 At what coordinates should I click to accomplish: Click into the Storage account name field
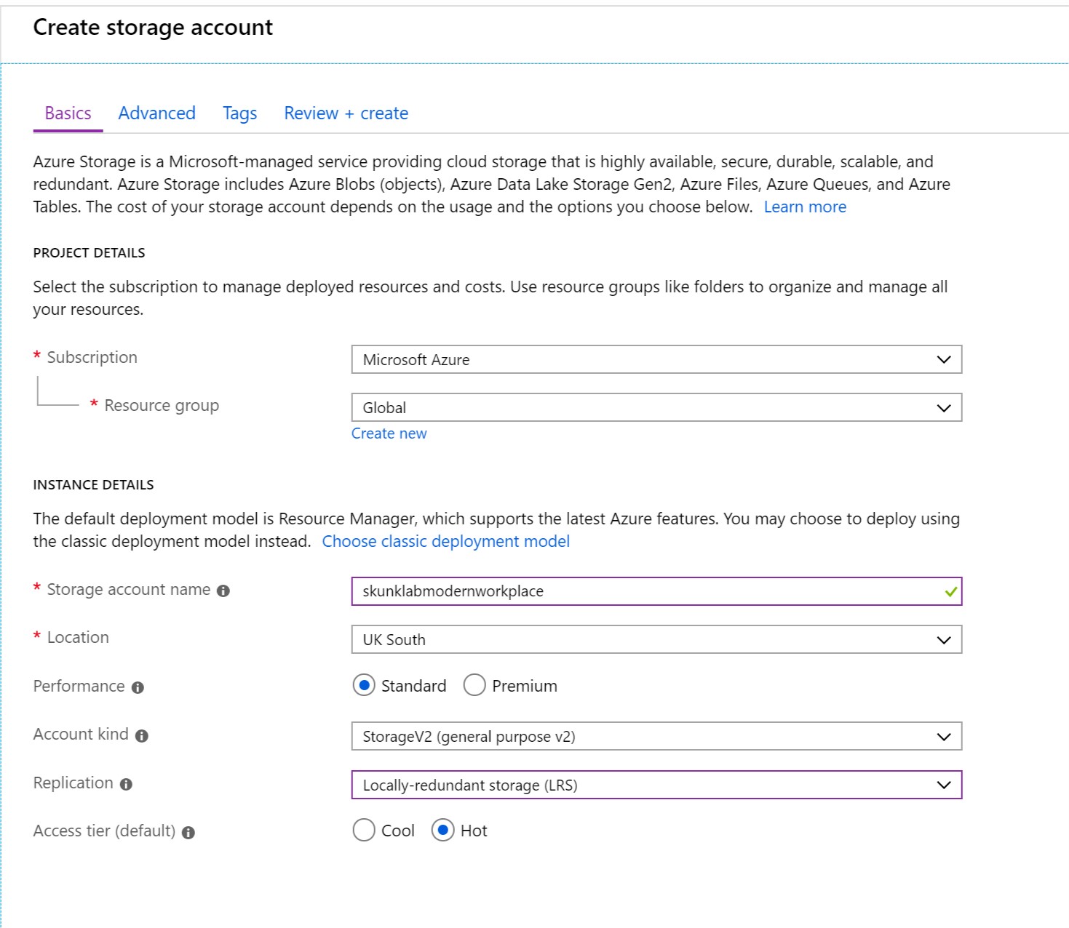tap(640, 591)
